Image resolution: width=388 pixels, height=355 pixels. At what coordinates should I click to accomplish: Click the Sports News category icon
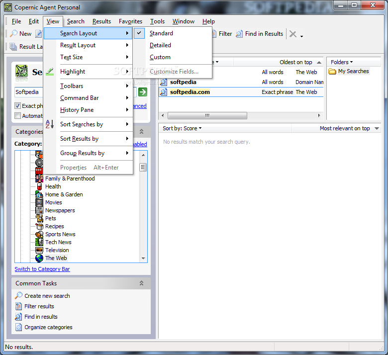pos(39,234)
